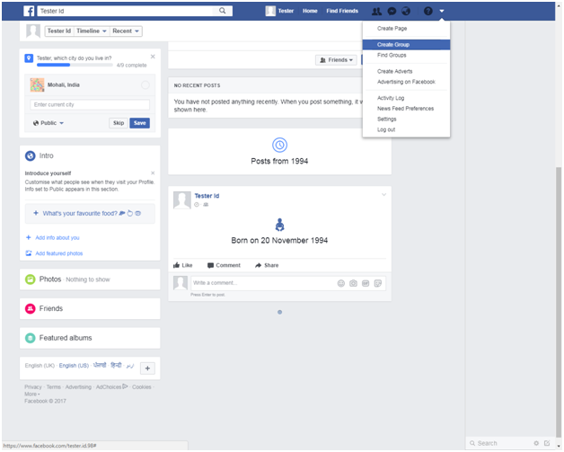This screenshot has height=452, width=564.
Task: Share the Born on 20 November post
Action: (x=267, y=265)
